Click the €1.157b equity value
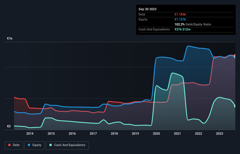This screenshot has width=240, height=154. [x=180, y=19]
